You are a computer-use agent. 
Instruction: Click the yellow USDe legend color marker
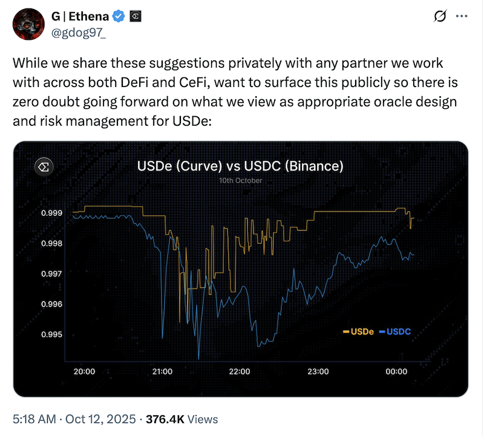(x=345, y=331)
